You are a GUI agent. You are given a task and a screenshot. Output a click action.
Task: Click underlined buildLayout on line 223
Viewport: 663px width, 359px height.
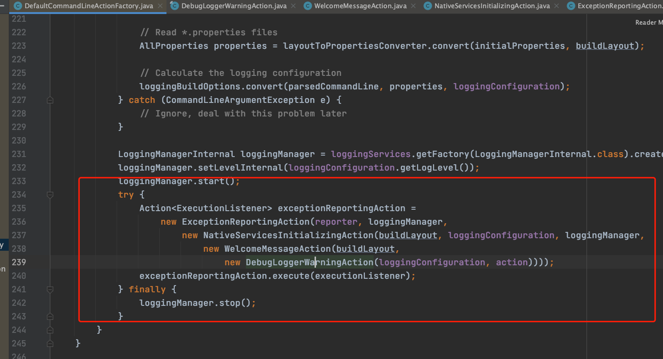point(605,46)
